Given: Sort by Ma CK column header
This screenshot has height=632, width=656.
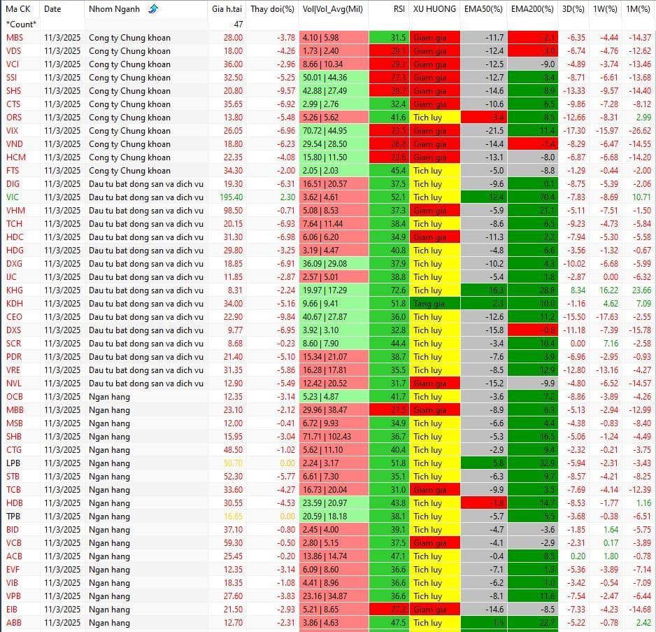Looking at the screenshot, I should tap(18, 9).
